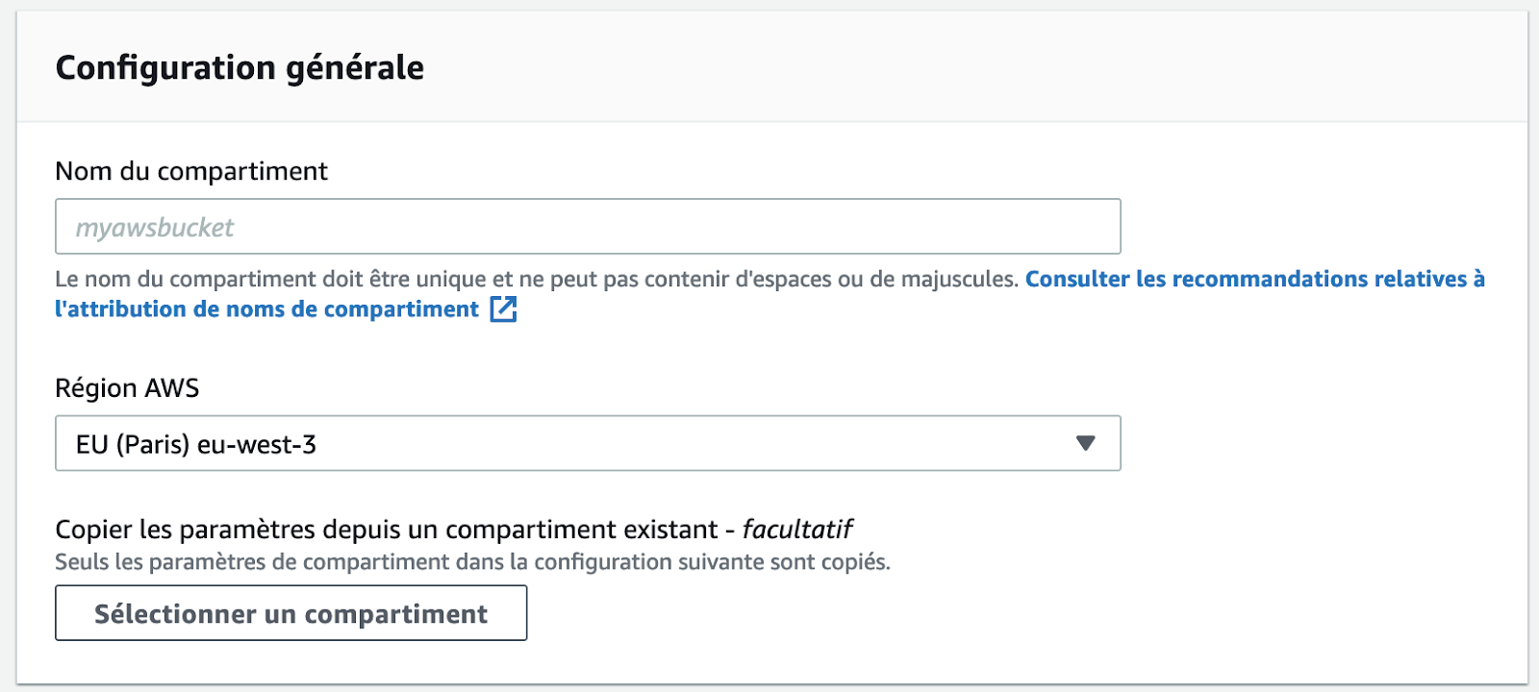Open the EU (Paris) eu-west-3 region selector
The height and width of the screenshot is (692, 1539).
coord(587,443)
